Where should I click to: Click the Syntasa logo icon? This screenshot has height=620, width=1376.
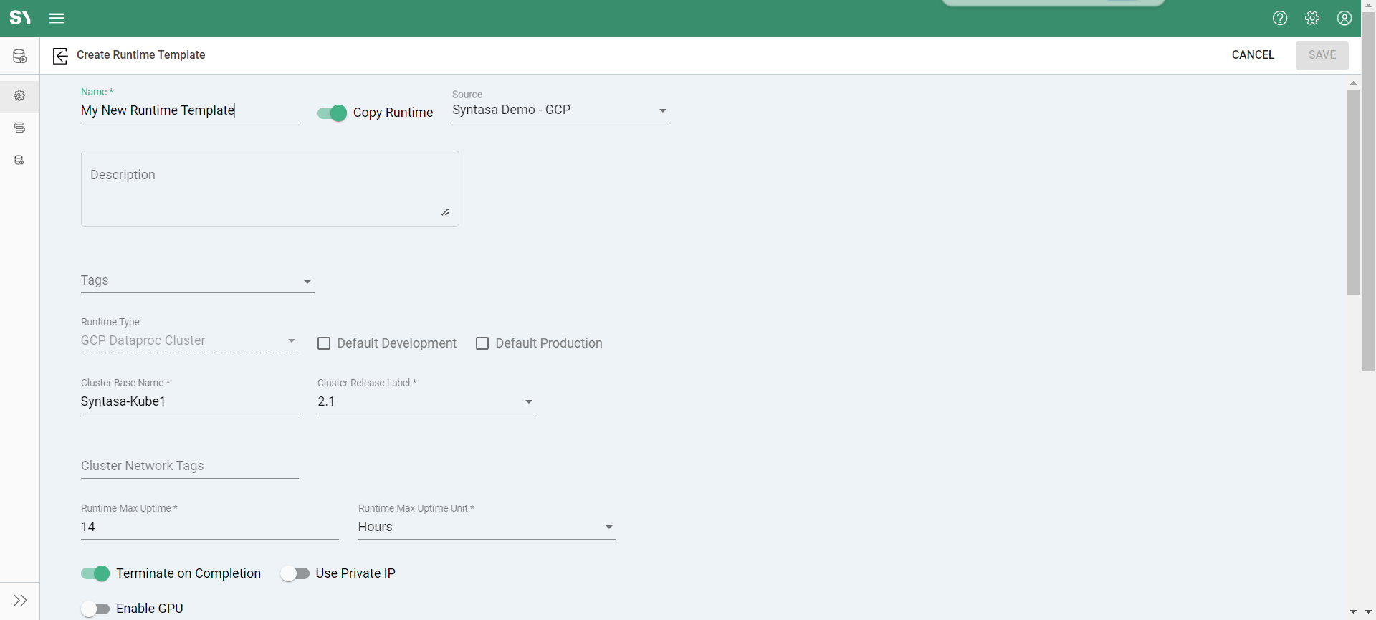point(20,18)
